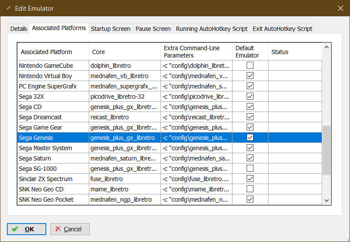
Task: Uncheck default emulator for SNK Neo Geo Pocket
Action: 250,199
